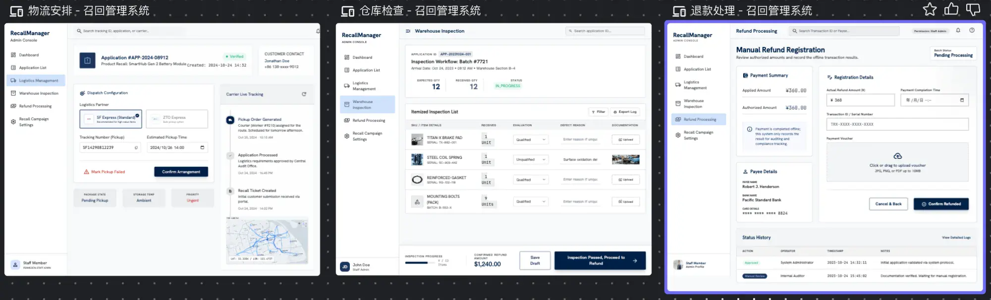
Task: Give the design a thumbs down
Action: pos(973,9)
